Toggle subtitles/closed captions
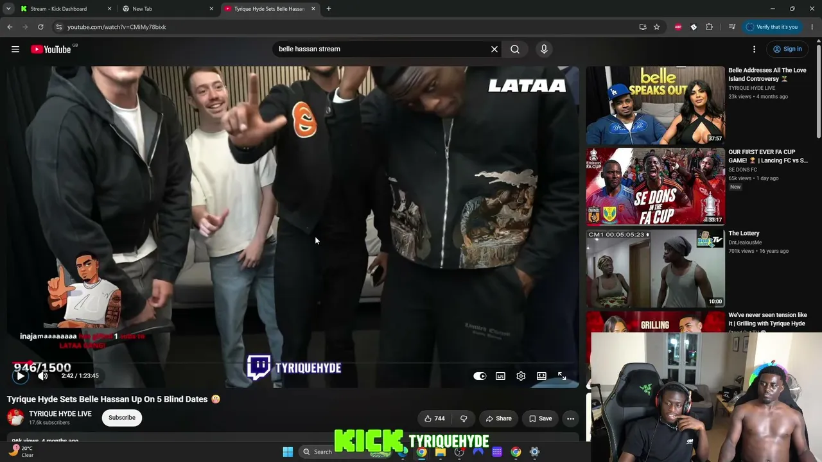 [x=500, y=376]
